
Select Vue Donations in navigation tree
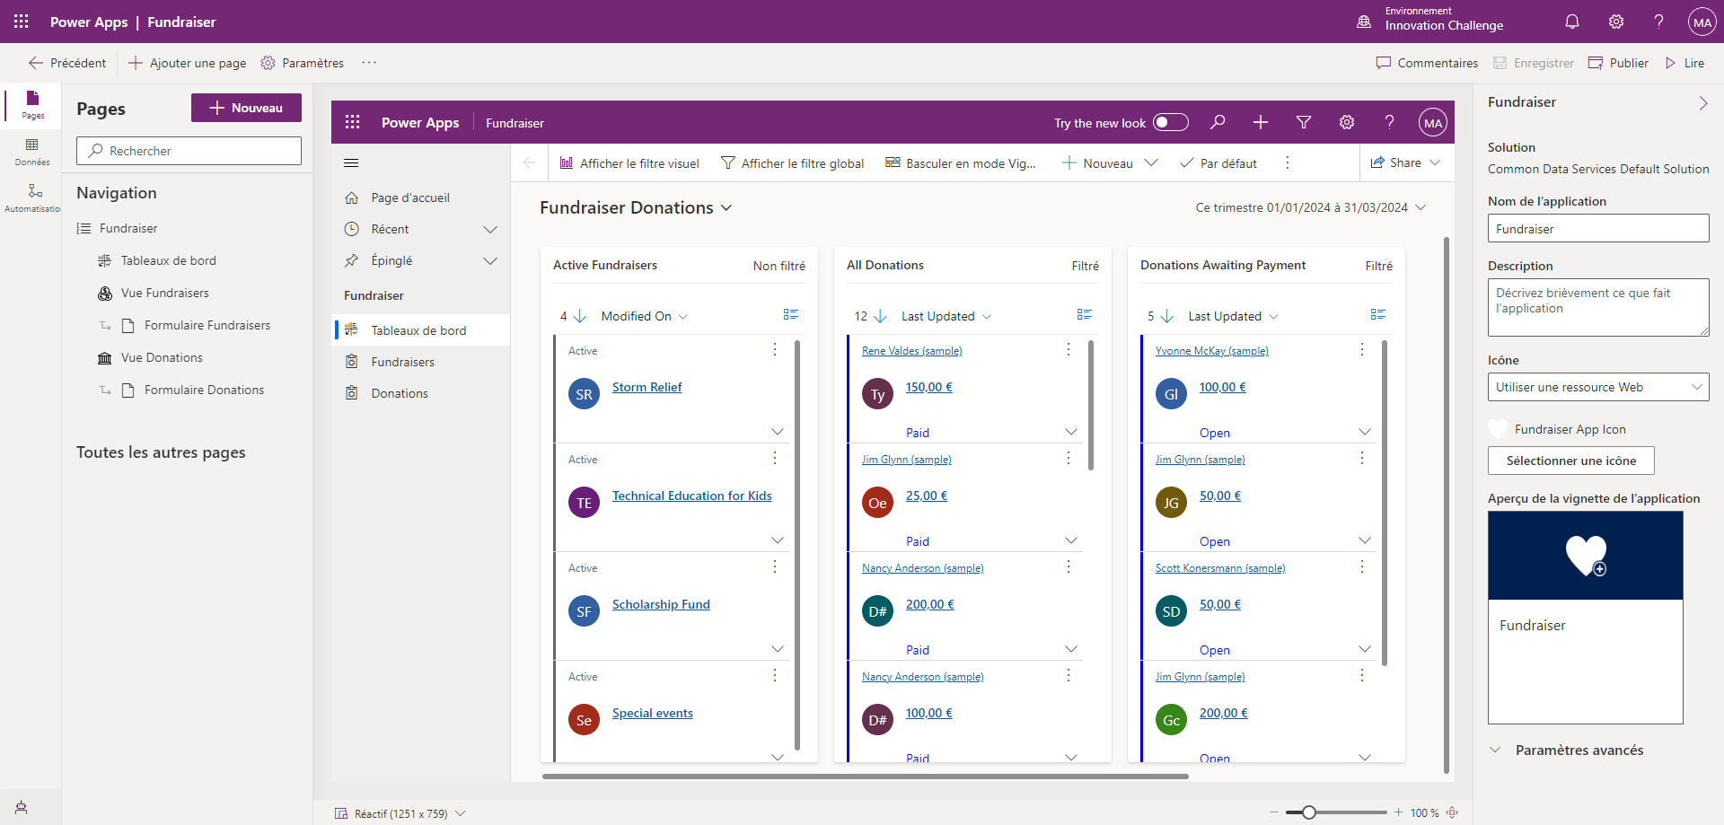162,357
